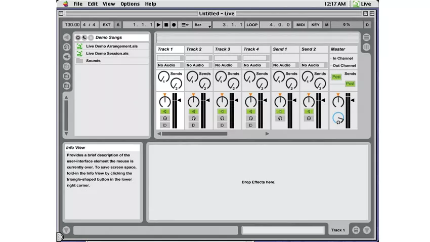
Task: Click the master cue volume knob
Action: point(338,118)
